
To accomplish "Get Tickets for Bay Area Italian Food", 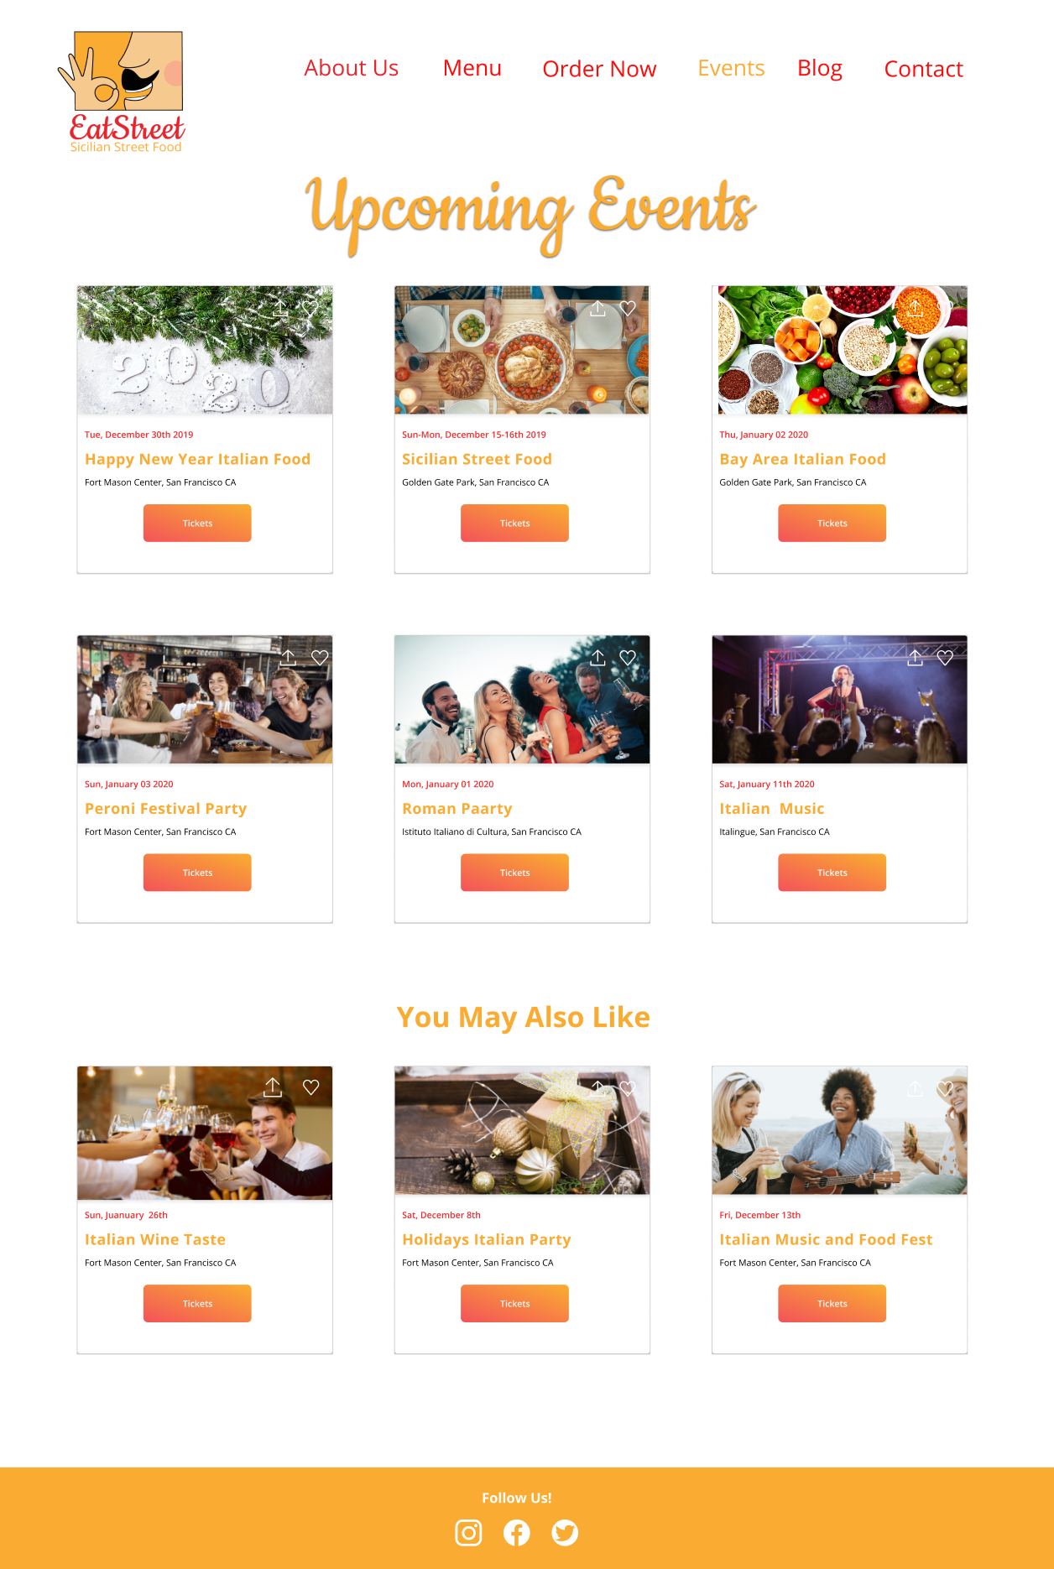I will 832,523.
